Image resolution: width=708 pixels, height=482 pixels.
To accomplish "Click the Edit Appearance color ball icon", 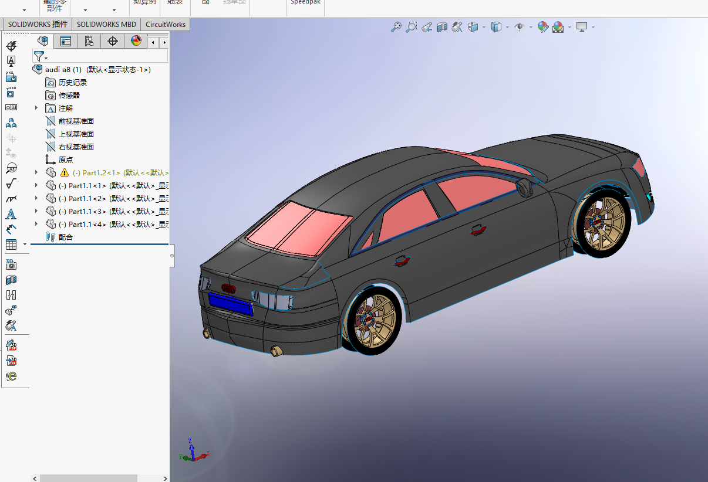I will click(x=542, y=27).
